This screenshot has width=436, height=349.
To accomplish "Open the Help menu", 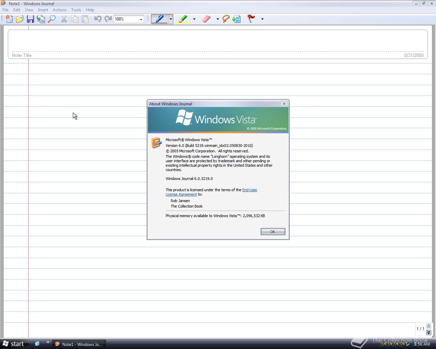I will (90, 10).
